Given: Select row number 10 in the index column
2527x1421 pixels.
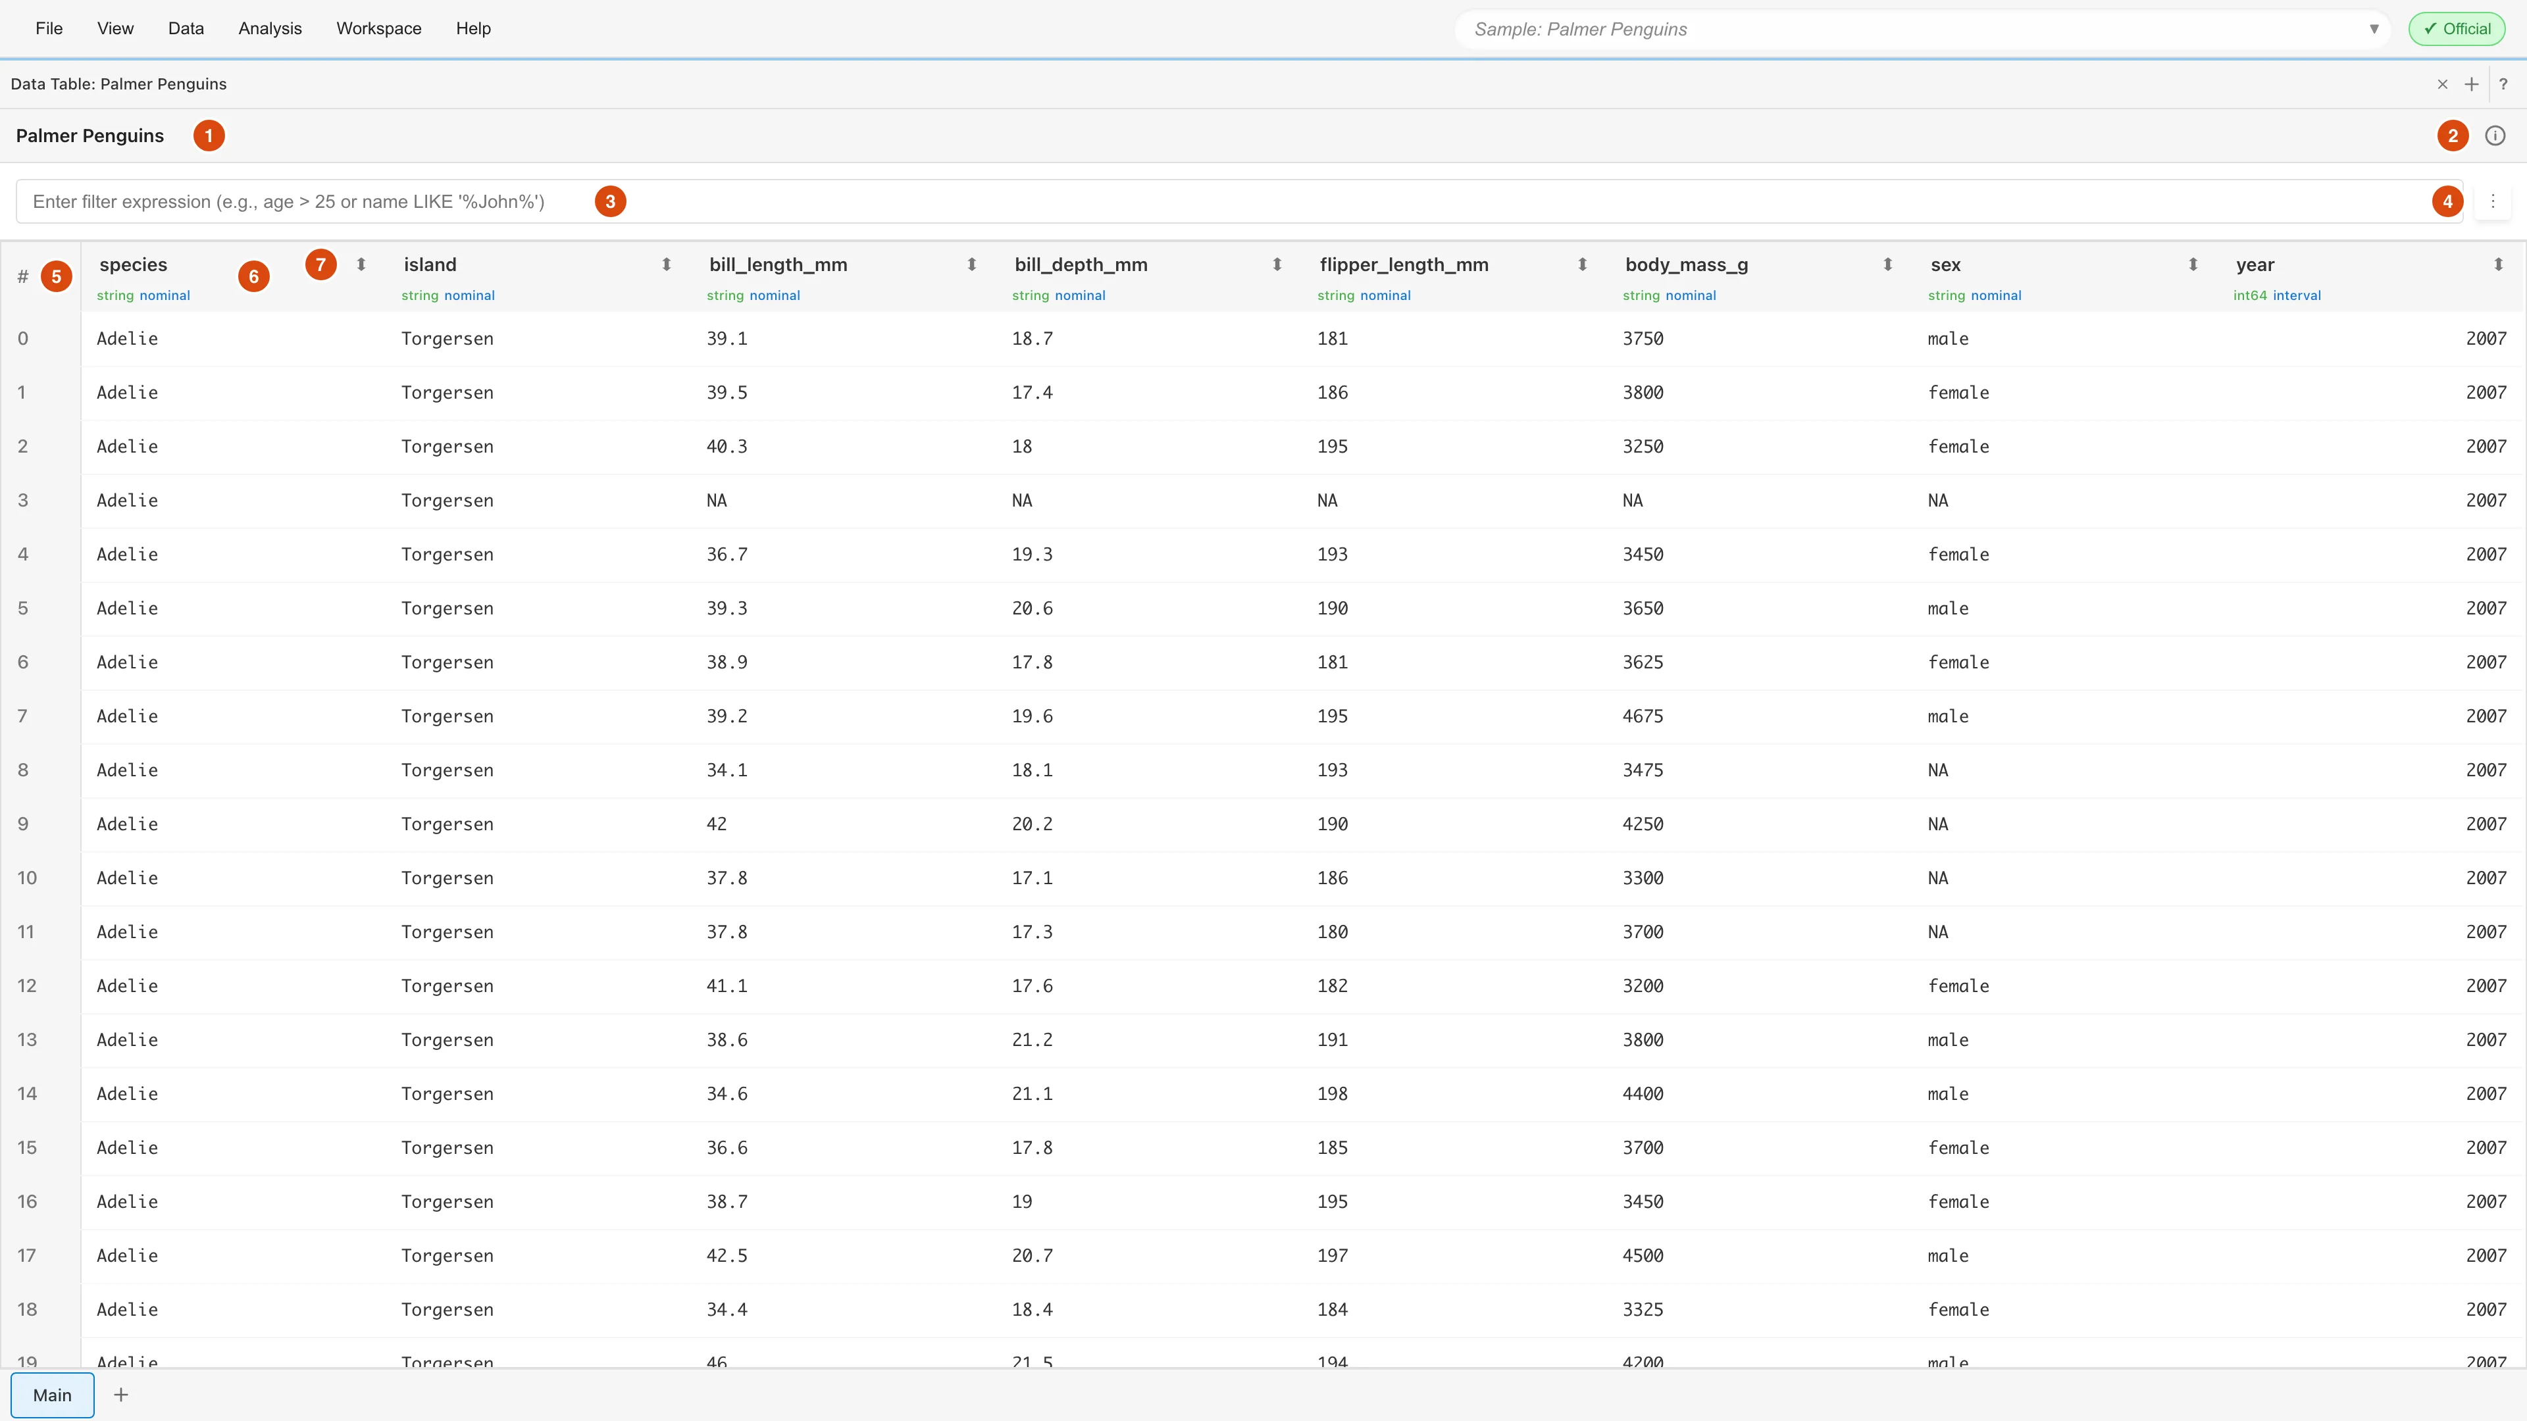Looking at the screenshot, I should (26, 878).
